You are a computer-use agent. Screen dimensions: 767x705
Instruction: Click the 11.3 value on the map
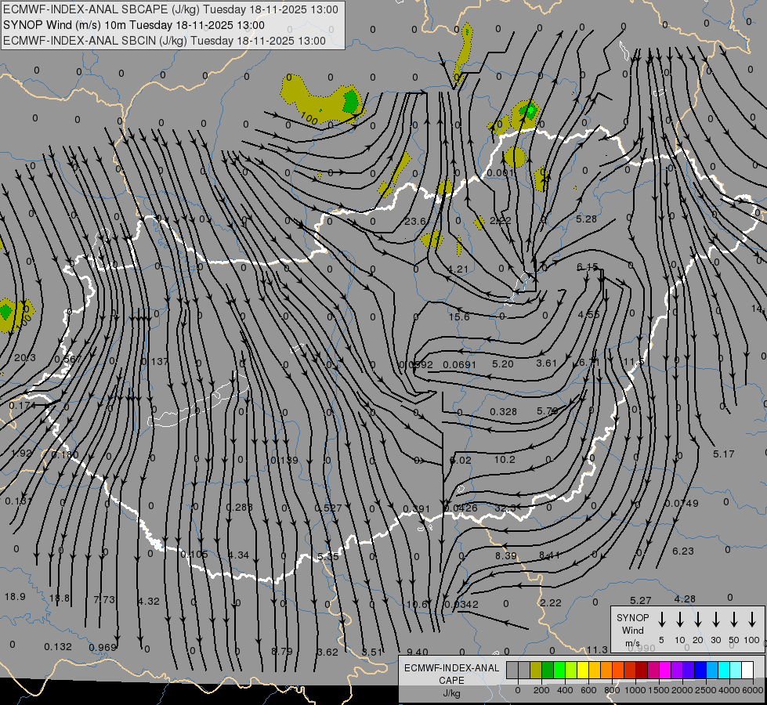pos(597,649)
